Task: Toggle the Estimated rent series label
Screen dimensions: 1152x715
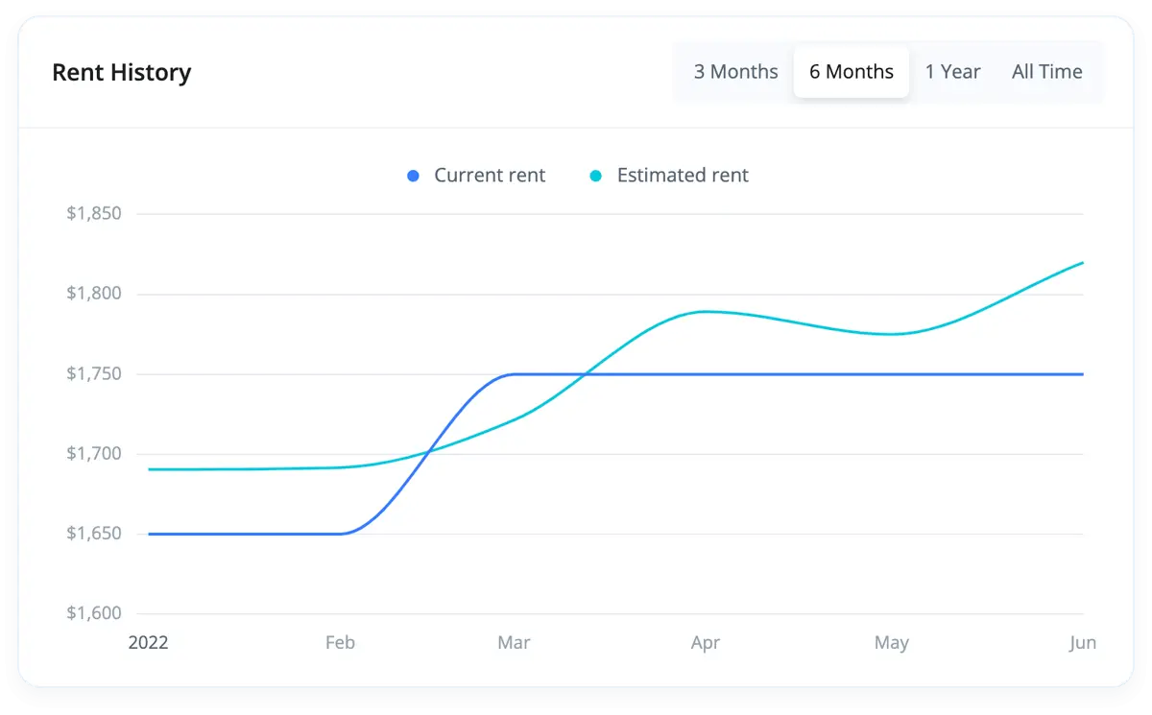Action: pyautogui.click(x=682, y=176)
